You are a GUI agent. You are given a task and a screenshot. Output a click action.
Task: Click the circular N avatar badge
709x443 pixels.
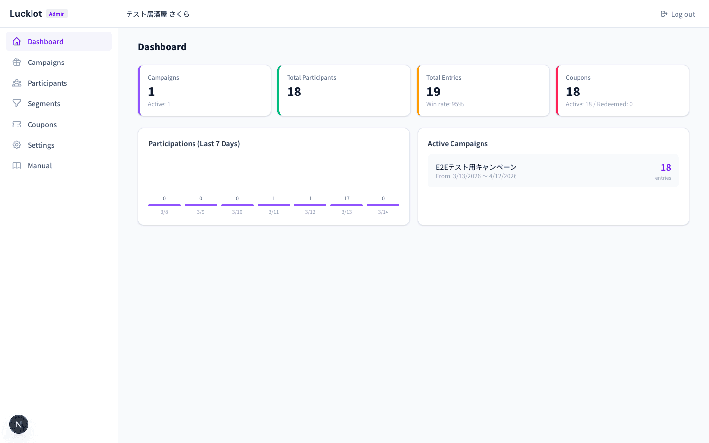[x=18, y=424]
